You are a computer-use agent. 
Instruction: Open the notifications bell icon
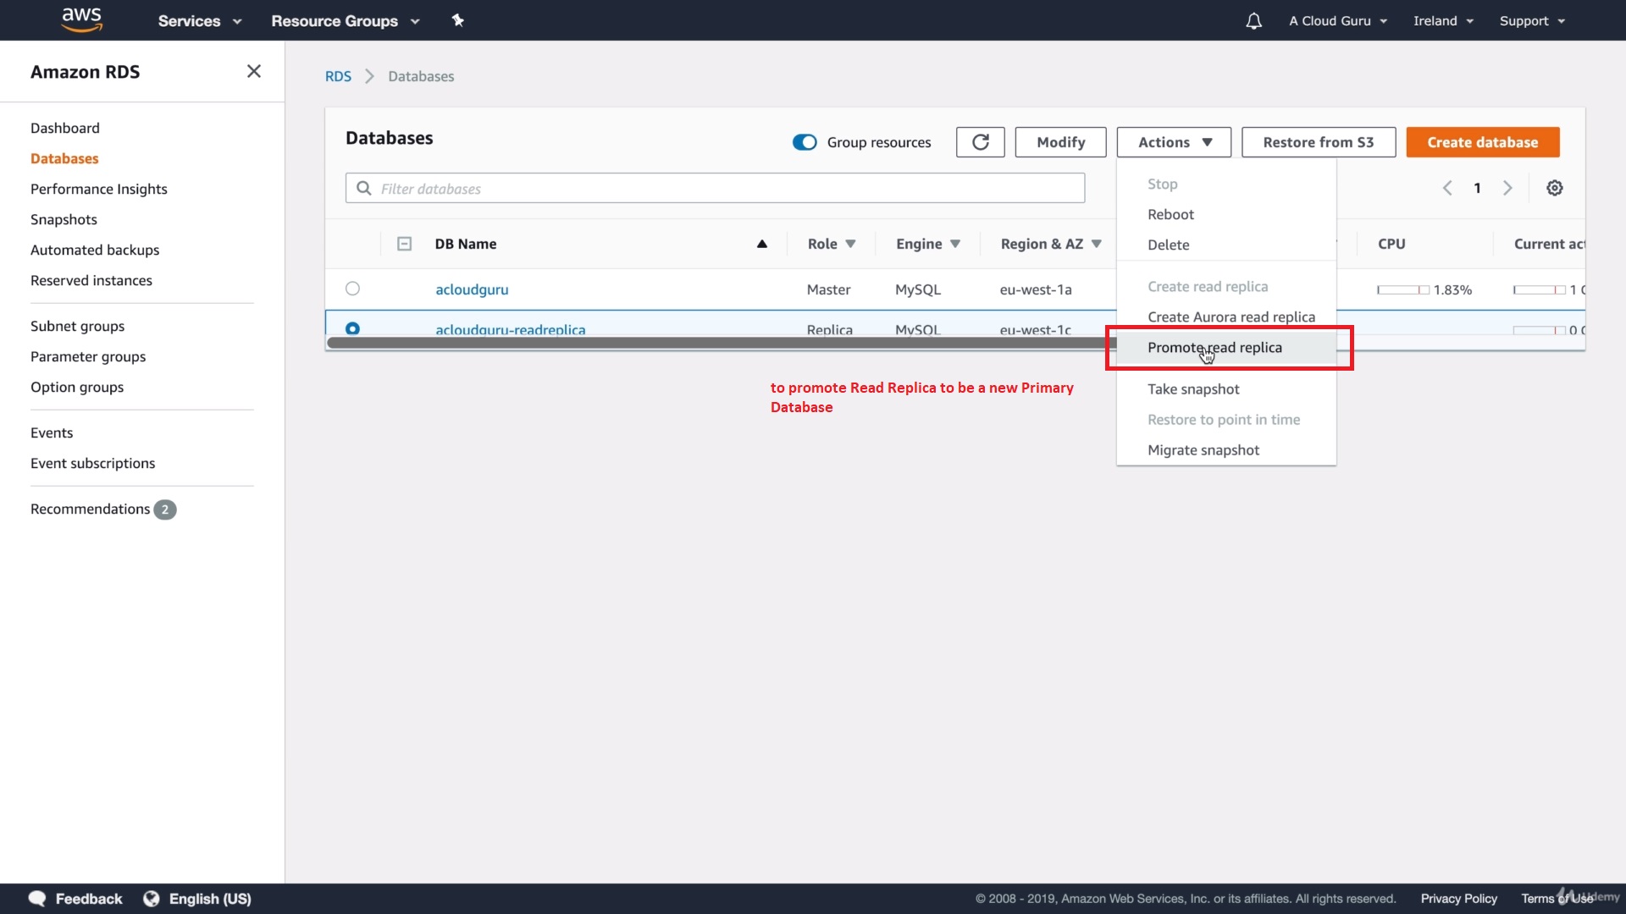1253,21
